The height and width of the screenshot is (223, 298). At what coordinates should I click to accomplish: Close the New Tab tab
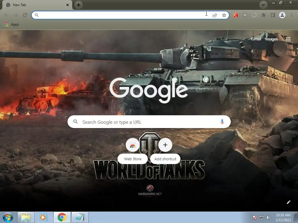click(68, 5)
